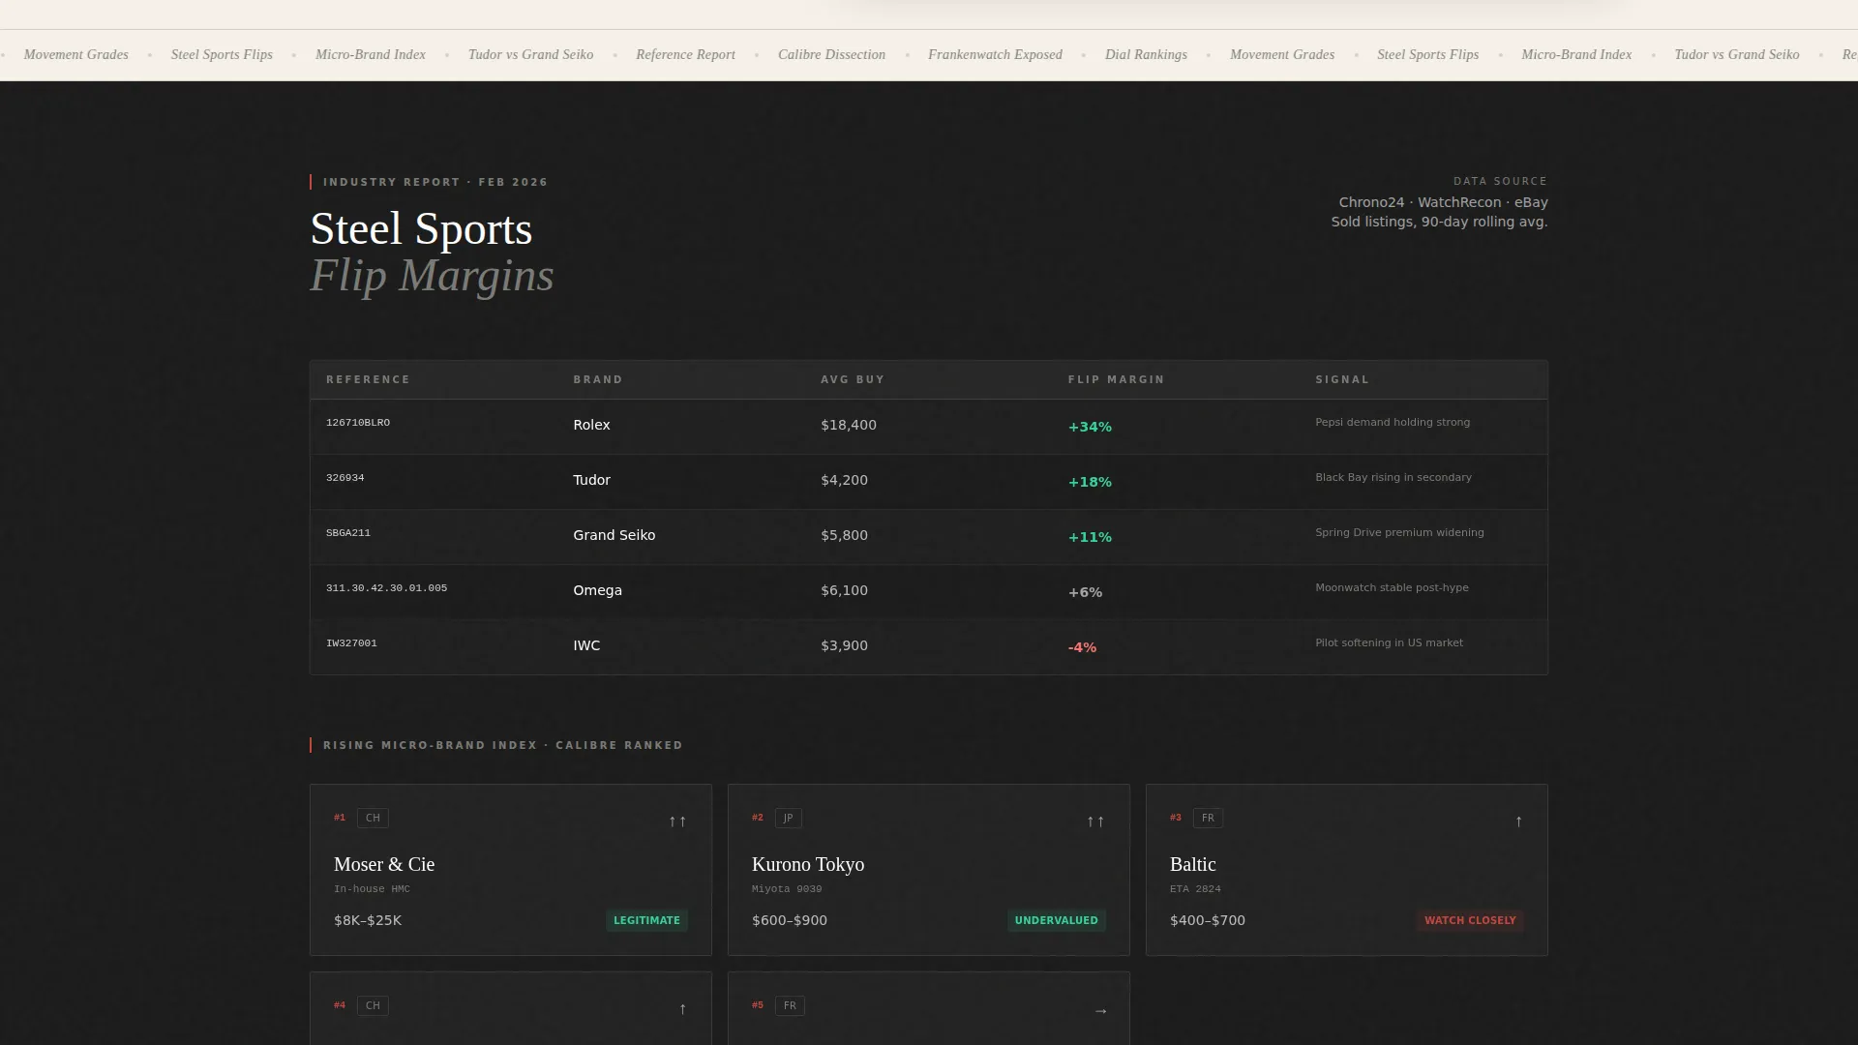
Task: Select the Flip Margin column header
Action: pyautogui.click(x=1116, y=379)
